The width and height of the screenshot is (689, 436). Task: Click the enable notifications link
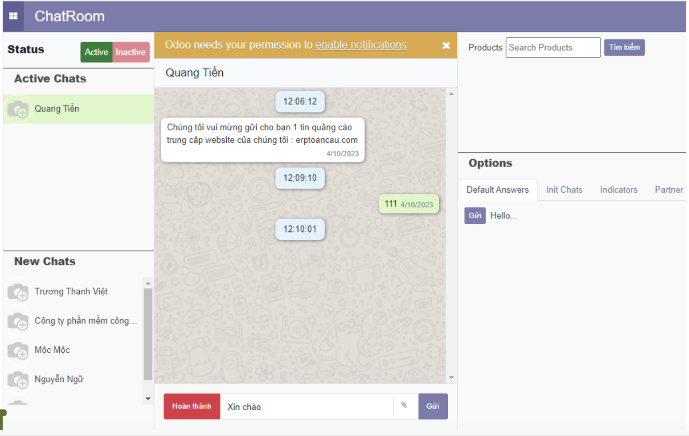361,45
